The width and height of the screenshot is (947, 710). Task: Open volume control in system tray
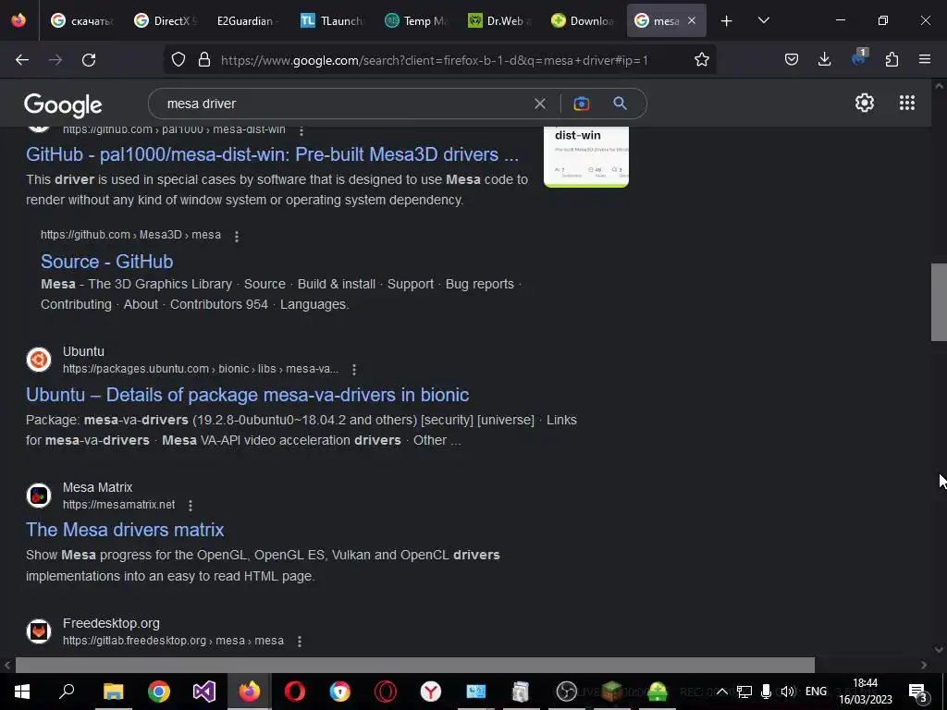(787, 692)
